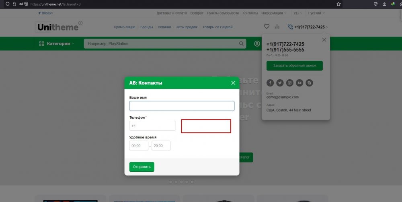Image resolution: width=402 pixels, height=202 pixels.
Task: Close the AB: Контакты dialog
Action: point(233,82)
